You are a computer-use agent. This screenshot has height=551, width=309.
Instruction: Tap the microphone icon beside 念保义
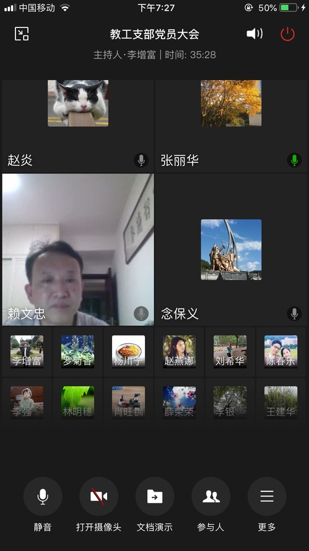[294, 313]
